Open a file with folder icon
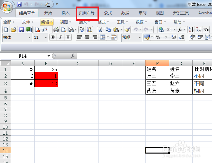 [x=14, y=30]
